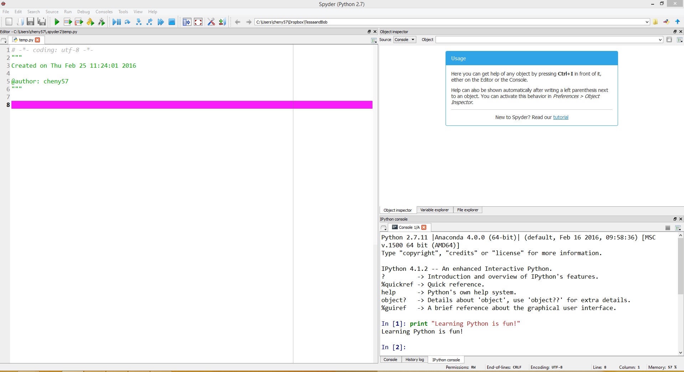This screenshot has width=684, height=372.
Task: Expand the working directory path dropdown
Action: click(x=647, y=22)
